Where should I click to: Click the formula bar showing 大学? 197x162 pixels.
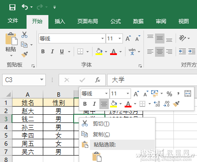152,80
